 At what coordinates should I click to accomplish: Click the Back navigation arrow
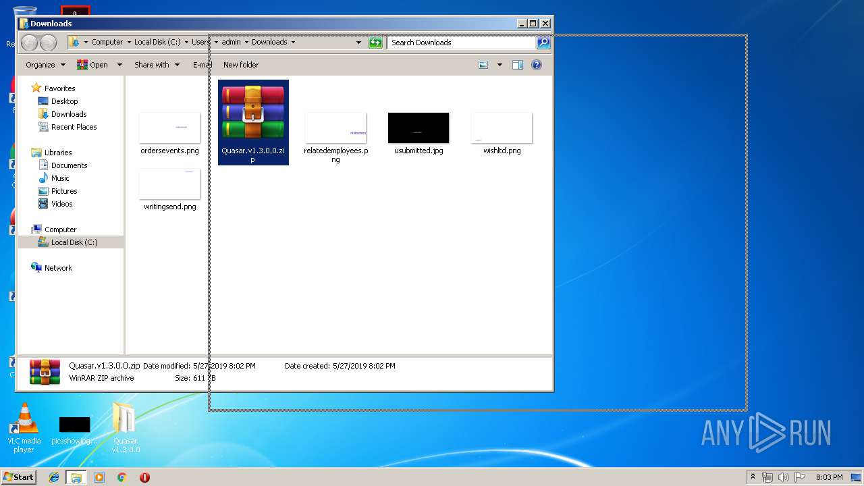[x=30, y=43]
